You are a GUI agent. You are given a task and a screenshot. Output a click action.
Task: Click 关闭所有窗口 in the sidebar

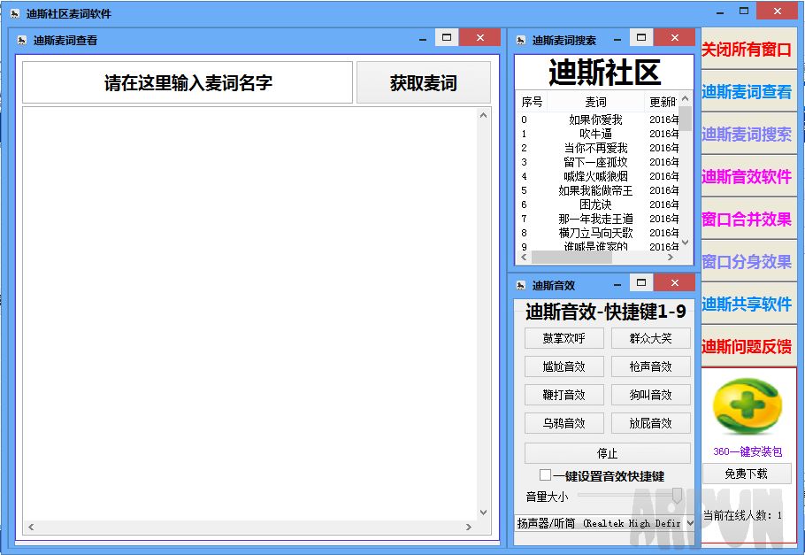pyautogui.click(x=748, y=49)
